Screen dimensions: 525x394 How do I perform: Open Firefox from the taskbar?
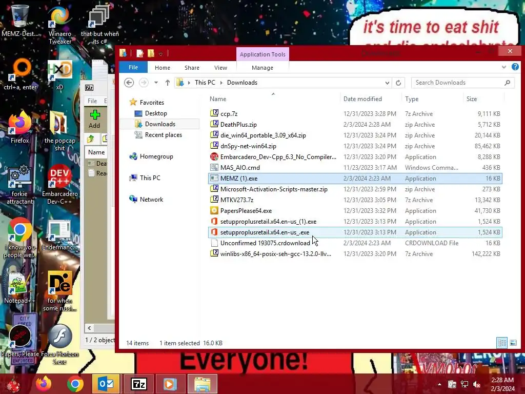pyautogui.click(x=44, y=384)
